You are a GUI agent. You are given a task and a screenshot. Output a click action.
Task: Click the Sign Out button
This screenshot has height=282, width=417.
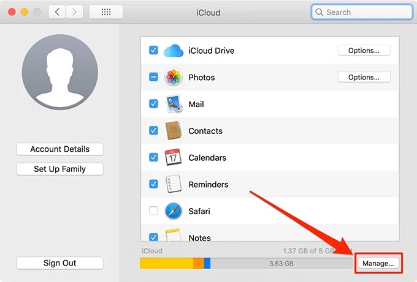click(x=60, y=263)
